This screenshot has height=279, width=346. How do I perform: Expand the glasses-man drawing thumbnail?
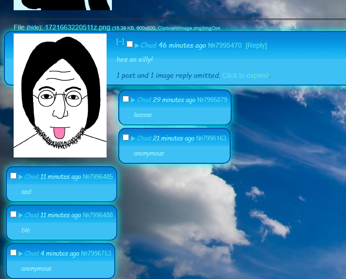(x=60, y=95)
